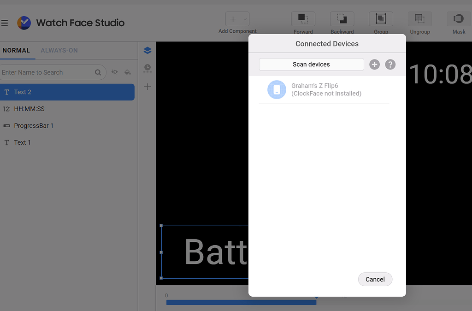
Task: Toggle visibility of all layers with the eye icon
Action: (x=115, y=72)
